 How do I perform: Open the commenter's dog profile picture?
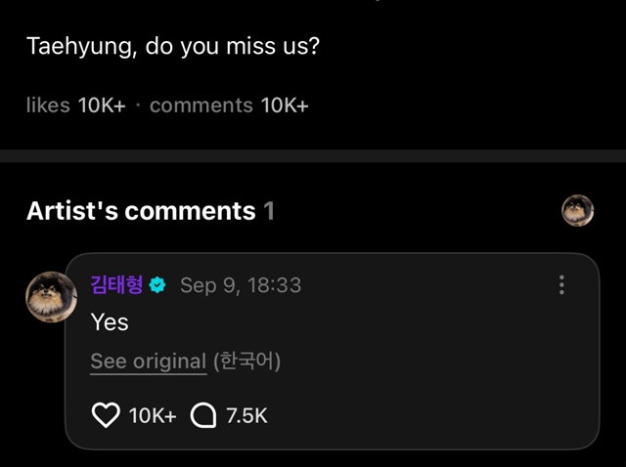[x=51, y=296]
